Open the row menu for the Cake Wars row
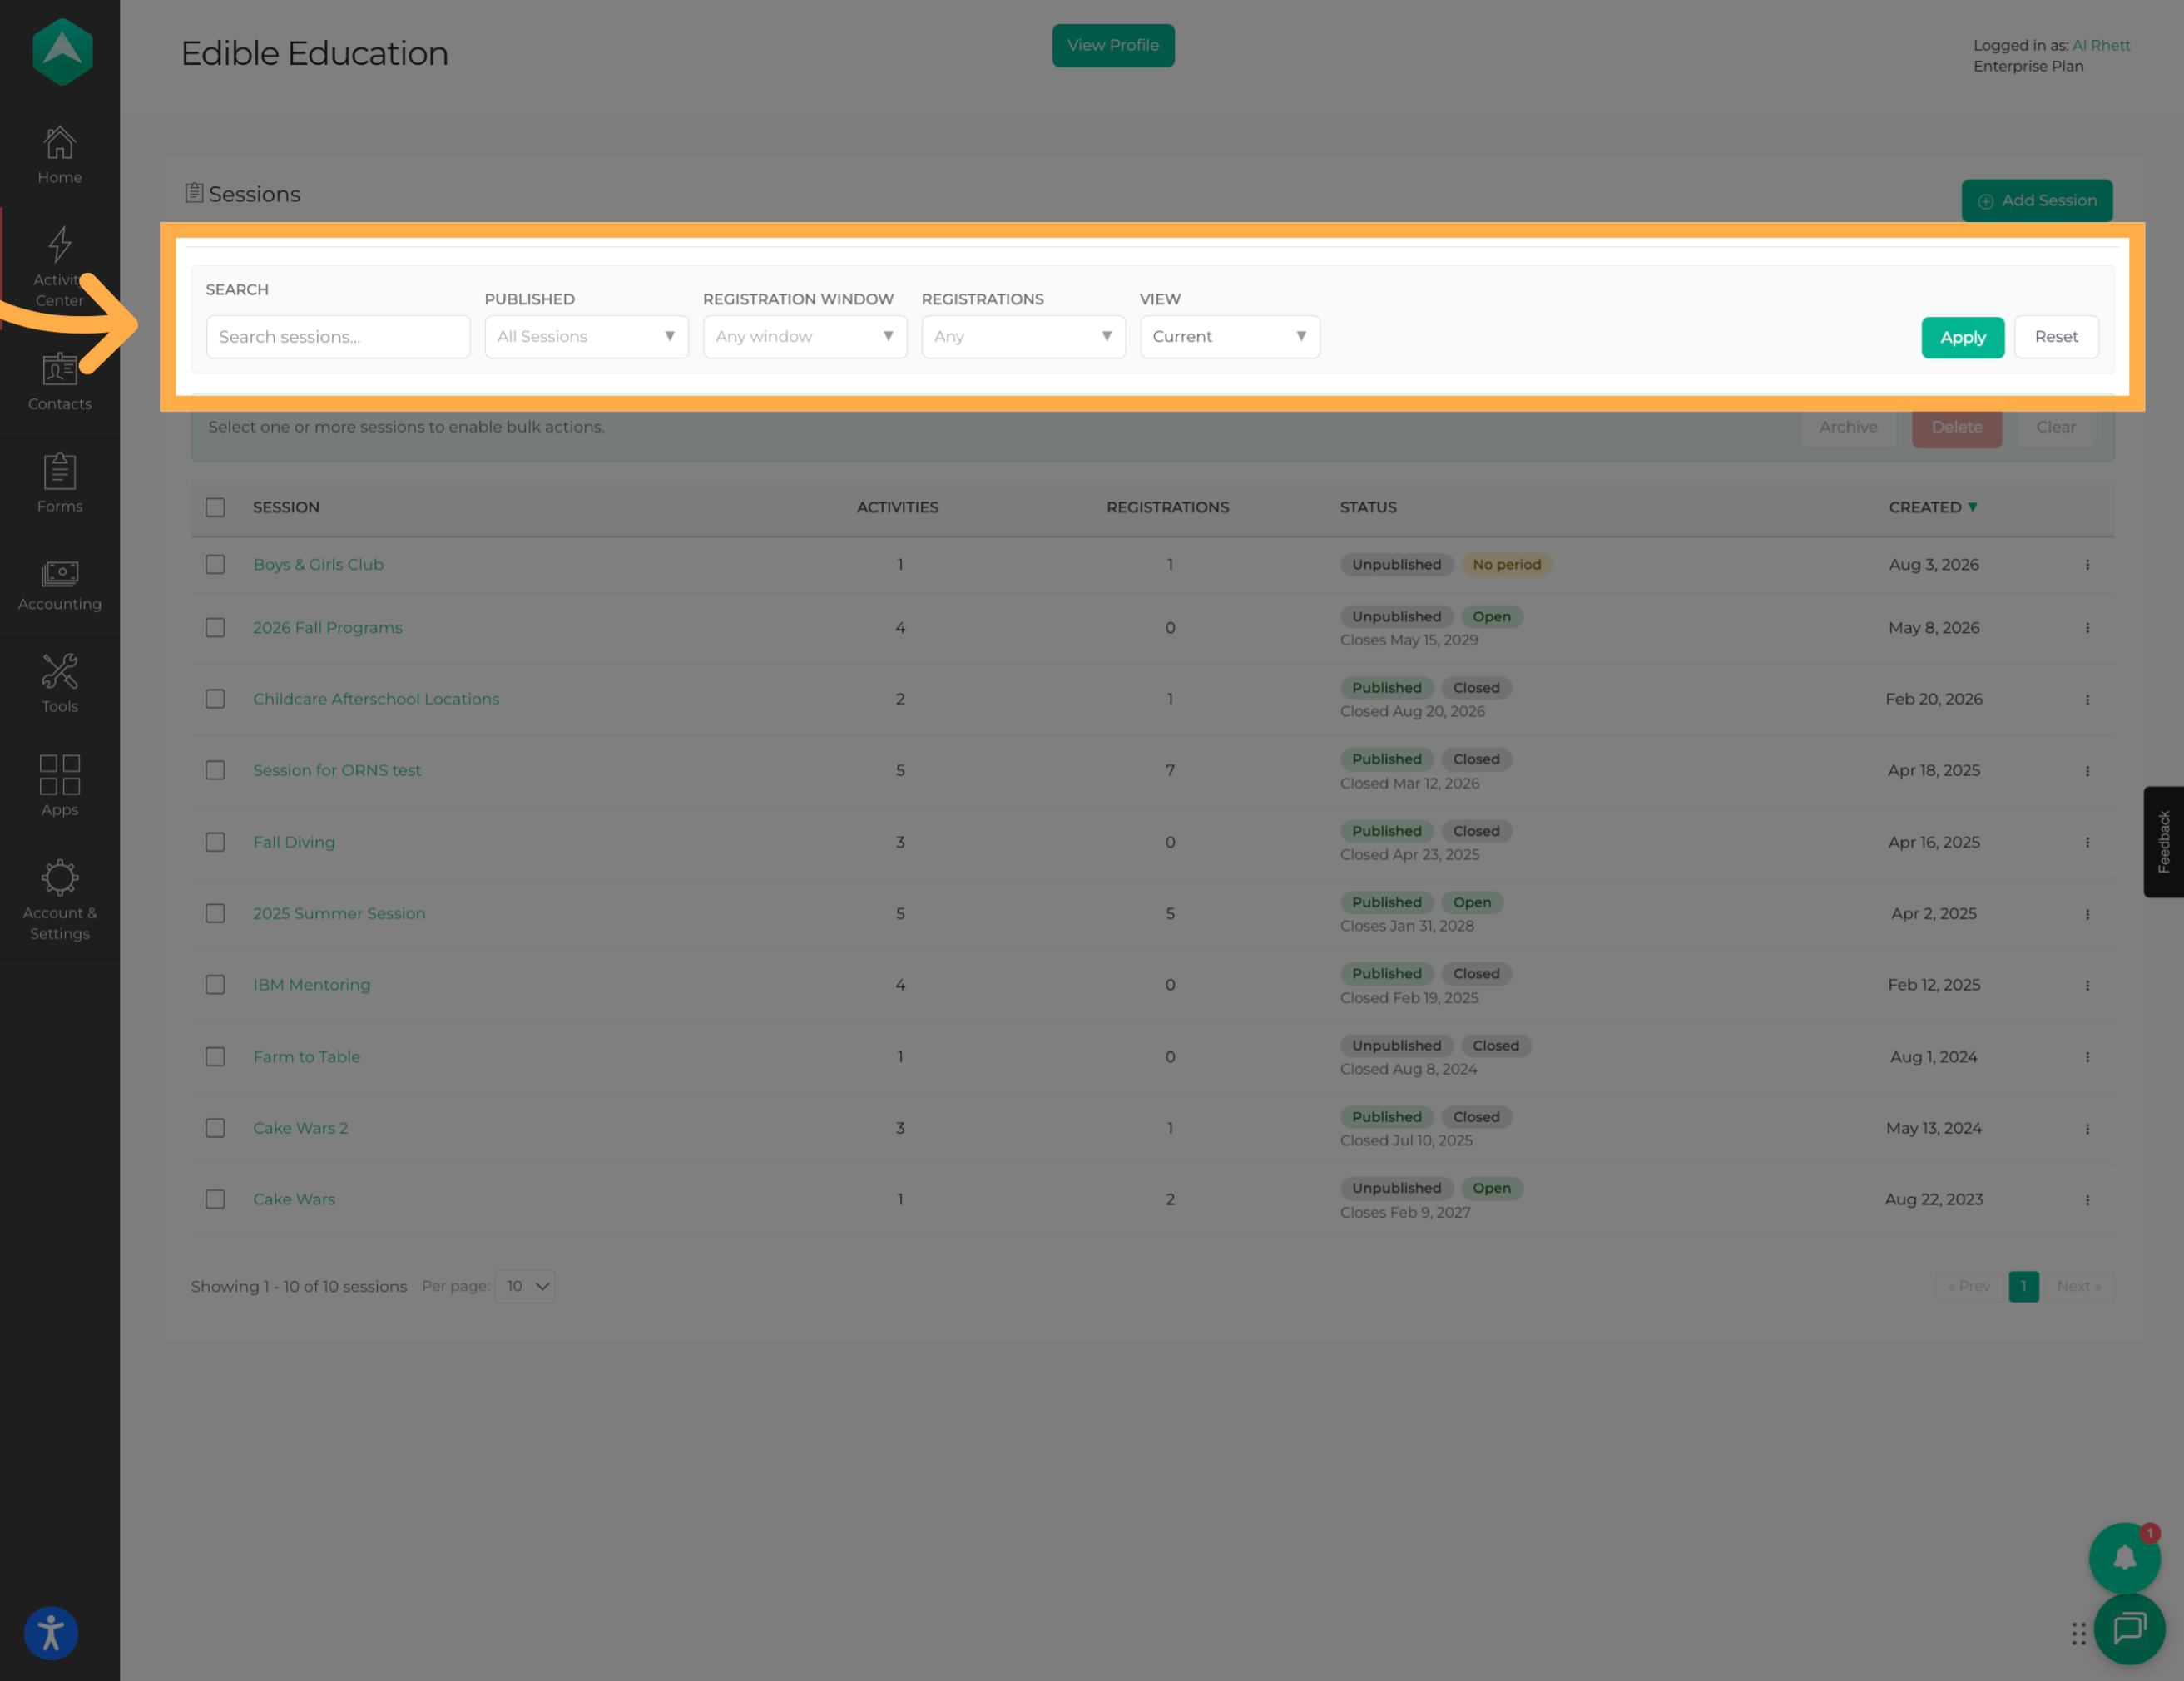 click(2087, 1200)
